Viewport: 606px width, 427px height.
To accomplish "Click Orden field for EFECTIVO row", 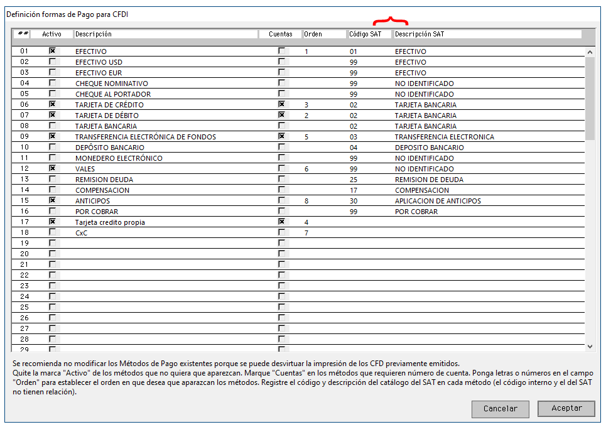I will point(323,51).
